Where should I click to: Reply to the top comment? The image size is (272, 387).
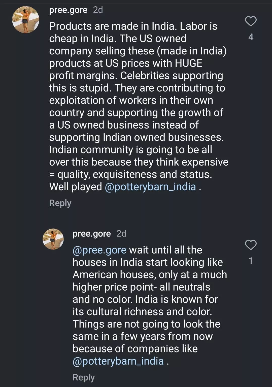point(60,203)
